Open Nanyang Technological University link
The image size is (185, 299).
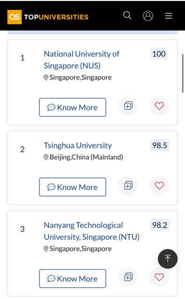[x=92, y=231]
